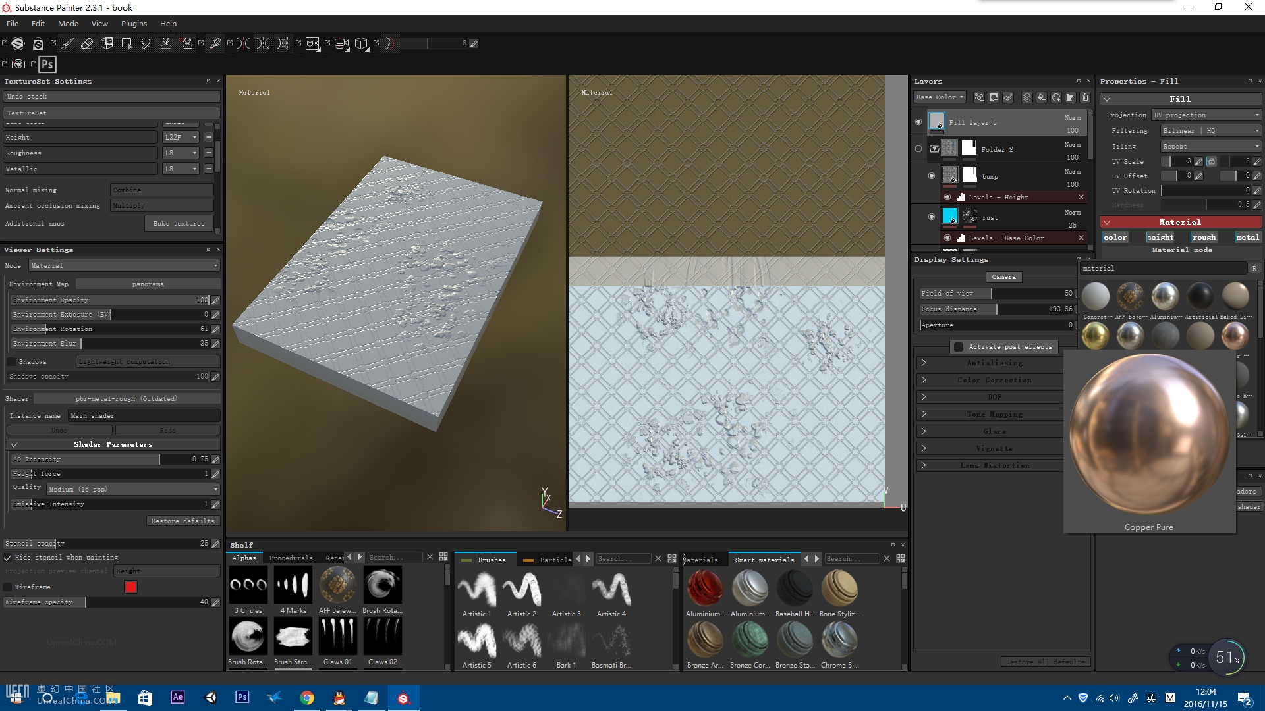Image resolution: width=1265 pixels, height=711 pixels.
Task: Collapse the Shader Parameters section
Action: (x=113, y=444)
